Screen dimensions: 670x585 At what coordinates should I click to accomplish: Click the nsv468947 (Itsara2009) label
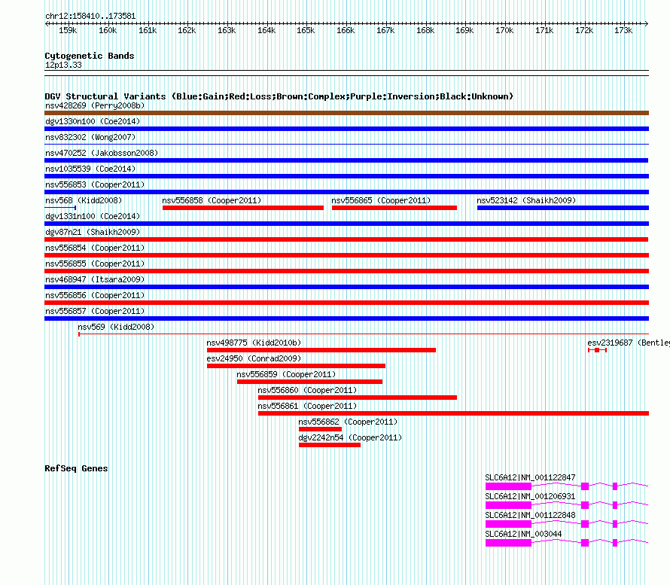pos(95,279)
